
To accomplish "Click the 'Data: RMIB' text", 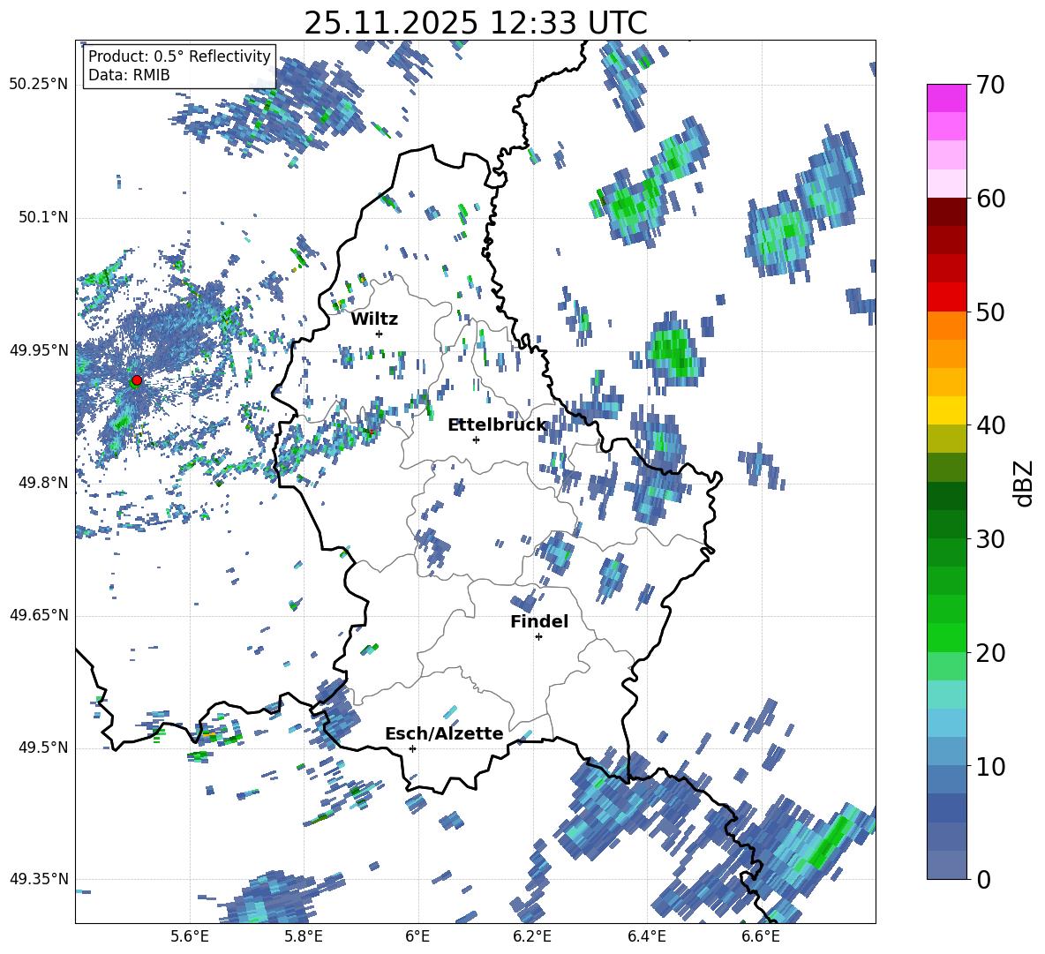I will pos(129,75).
